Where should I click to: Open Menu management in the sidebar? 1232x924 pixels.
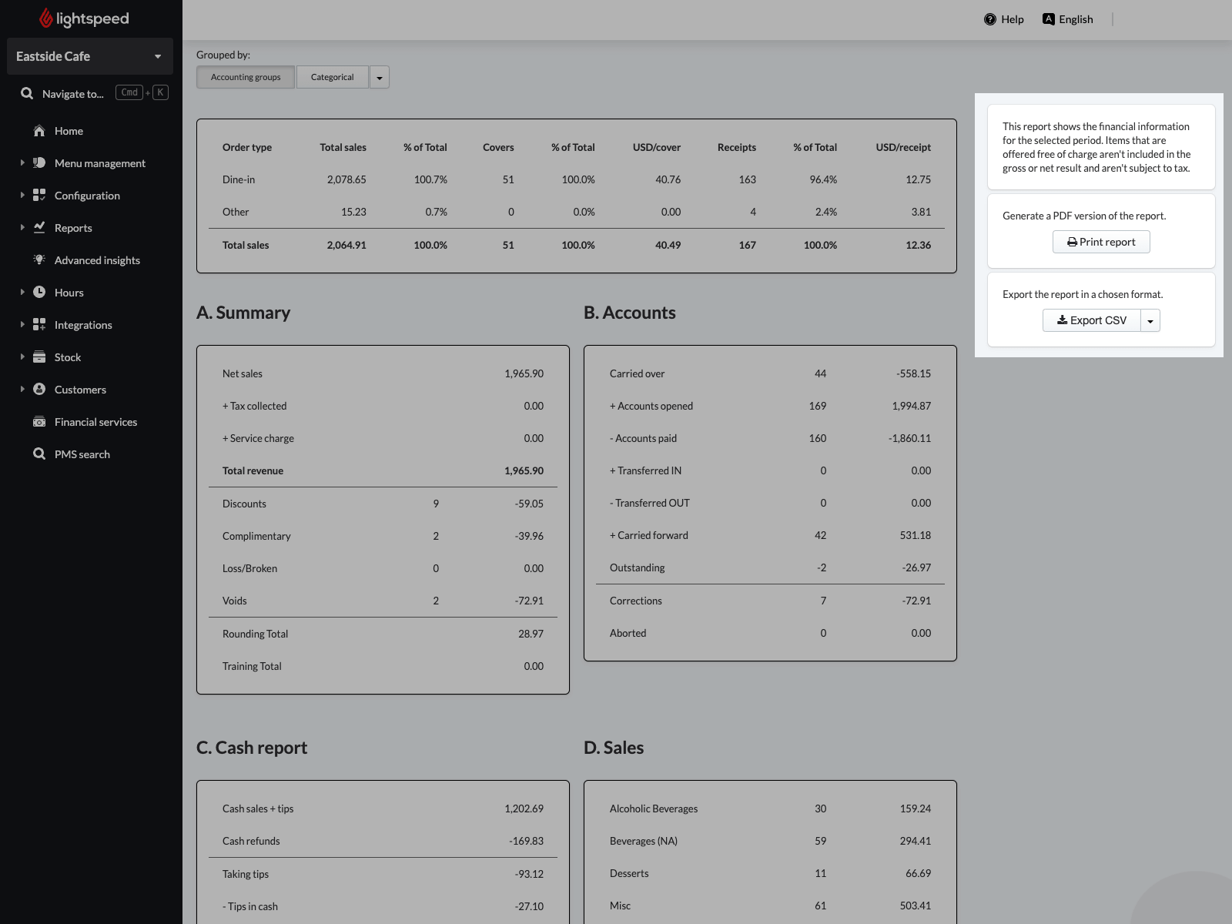100,163
